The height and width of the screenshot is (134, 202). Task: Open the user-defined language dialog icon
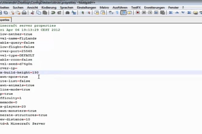point(129,13)
